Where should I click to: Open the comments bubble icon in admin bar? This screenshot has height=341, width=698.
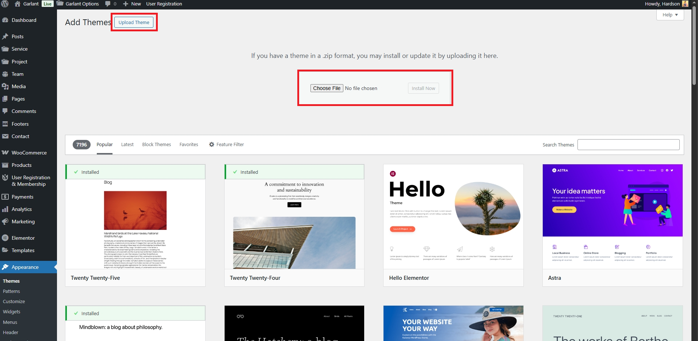coord(108,4)
